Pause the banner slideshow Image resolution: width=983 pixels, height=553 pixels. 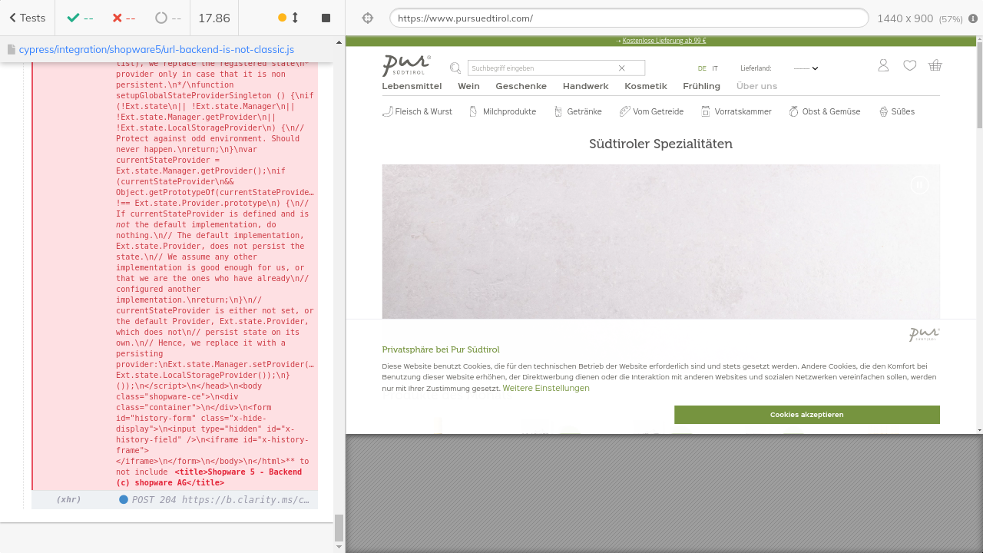[x=918, y=185]
